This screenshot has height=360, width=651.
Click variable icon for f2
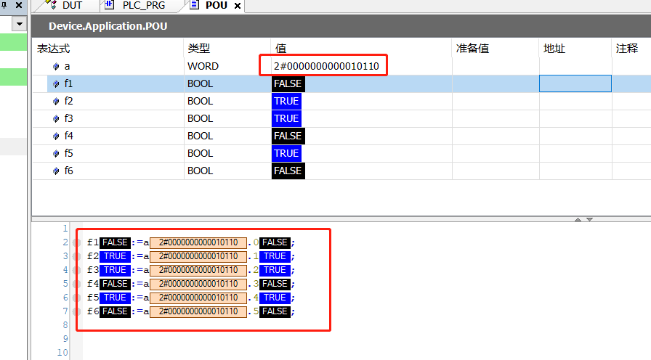(x=56, y=101)
